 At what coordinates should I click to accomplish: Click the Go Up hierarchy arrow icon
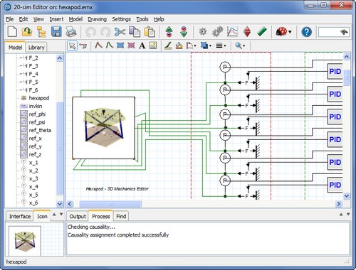(169, 32)
